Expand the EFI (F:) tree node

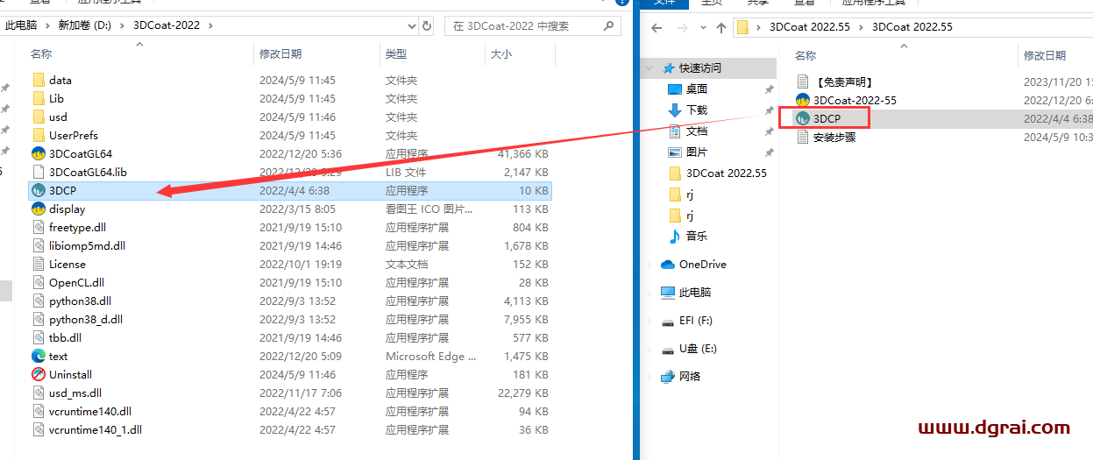pos(649,321)
